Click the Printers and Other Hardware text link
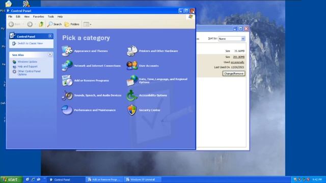The image size is (326, 183). tap(158, 51)
